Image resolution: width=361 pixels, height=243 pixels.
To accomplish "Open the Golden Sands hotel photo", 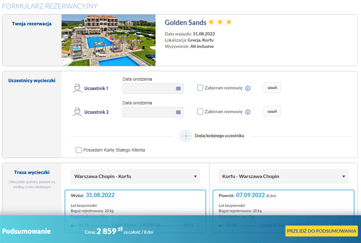I will tap(108, 40).
